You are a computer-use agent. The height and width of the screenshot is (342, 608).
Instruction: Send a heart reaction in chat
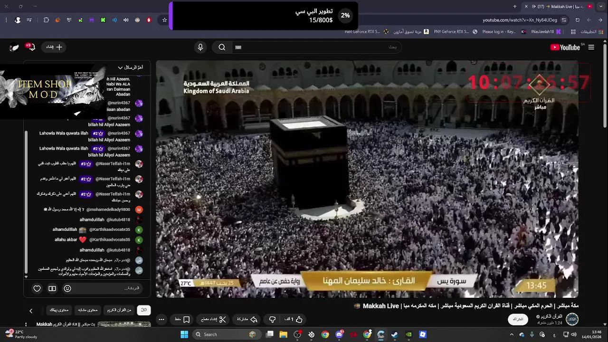pos(37,288)
